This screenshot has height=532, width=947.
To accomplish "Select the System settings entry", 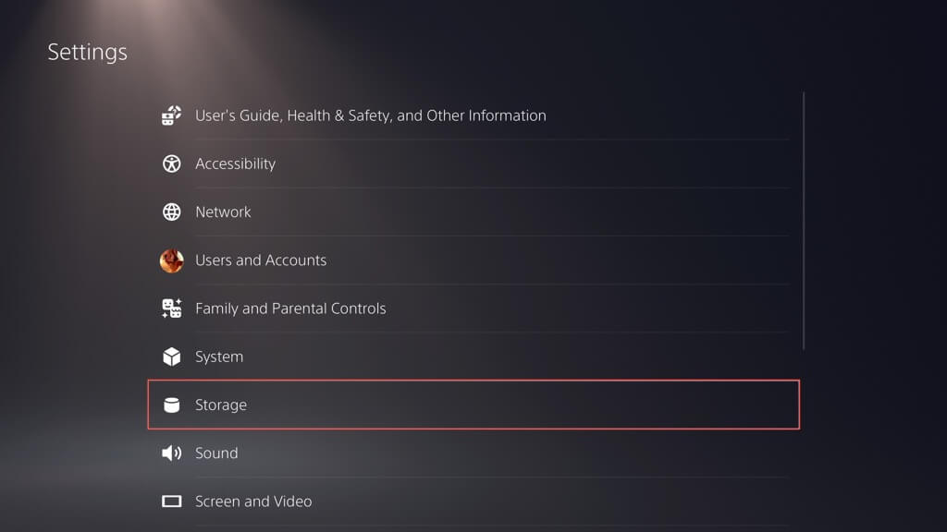I will click(219, 357).
